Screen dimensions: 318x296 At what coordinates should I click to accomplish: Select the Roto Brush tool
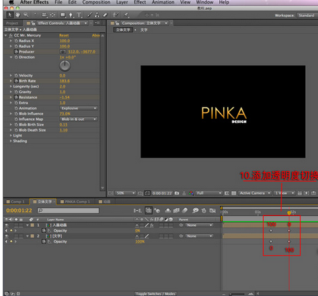[x=116, y=15]
